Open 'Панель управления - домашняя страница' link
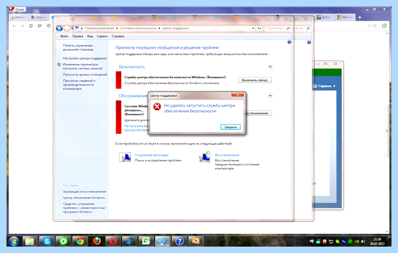Screen dimensions: 398x253 (78, 47)
